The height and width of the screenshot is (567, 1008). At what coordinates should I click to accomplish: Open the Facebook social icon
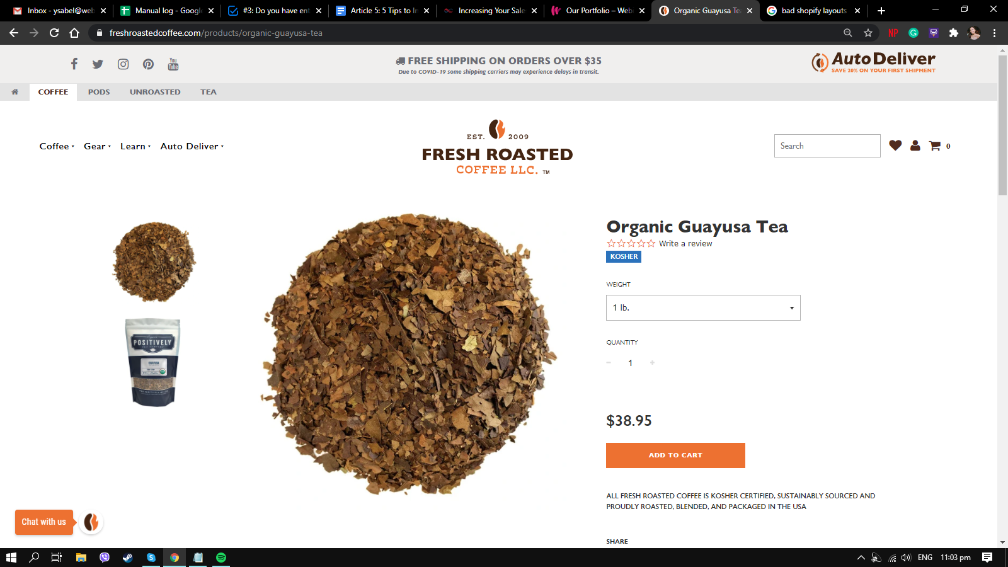pos(74,64)
